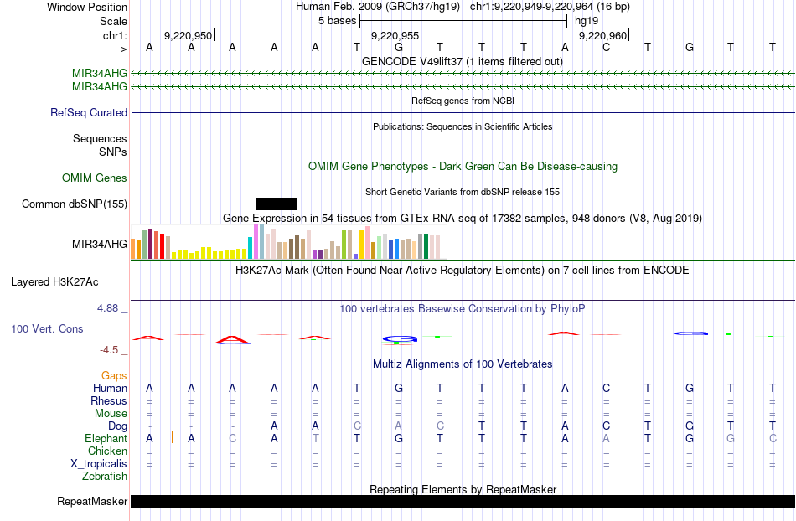Open the RefSeq Curated track label
The width and height of the screenshot is (796, 521).
click(x=89, y=112)
